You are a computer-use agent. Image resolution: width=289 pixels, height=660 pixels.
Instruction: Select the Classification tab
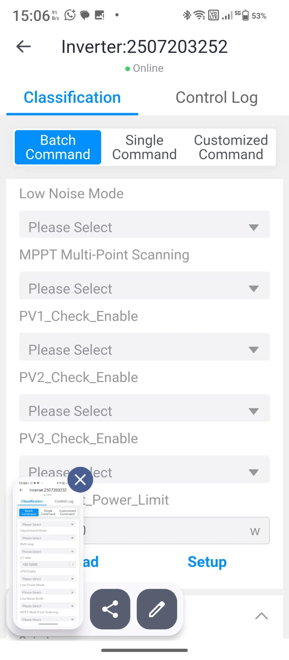point(72,98)
